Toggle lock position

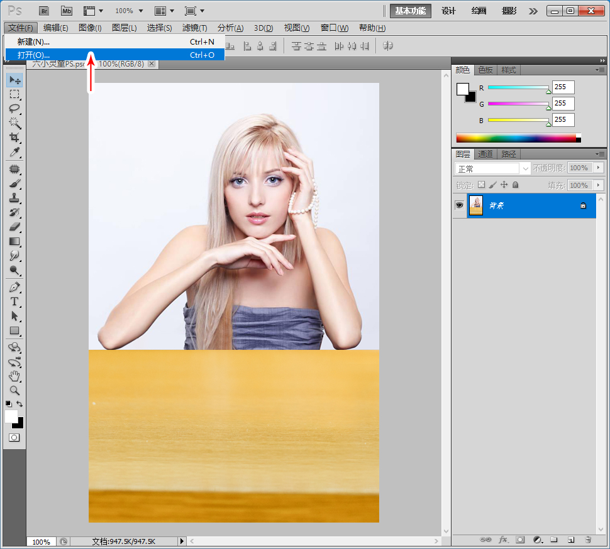pyautogui.click(x=504, y=185)
